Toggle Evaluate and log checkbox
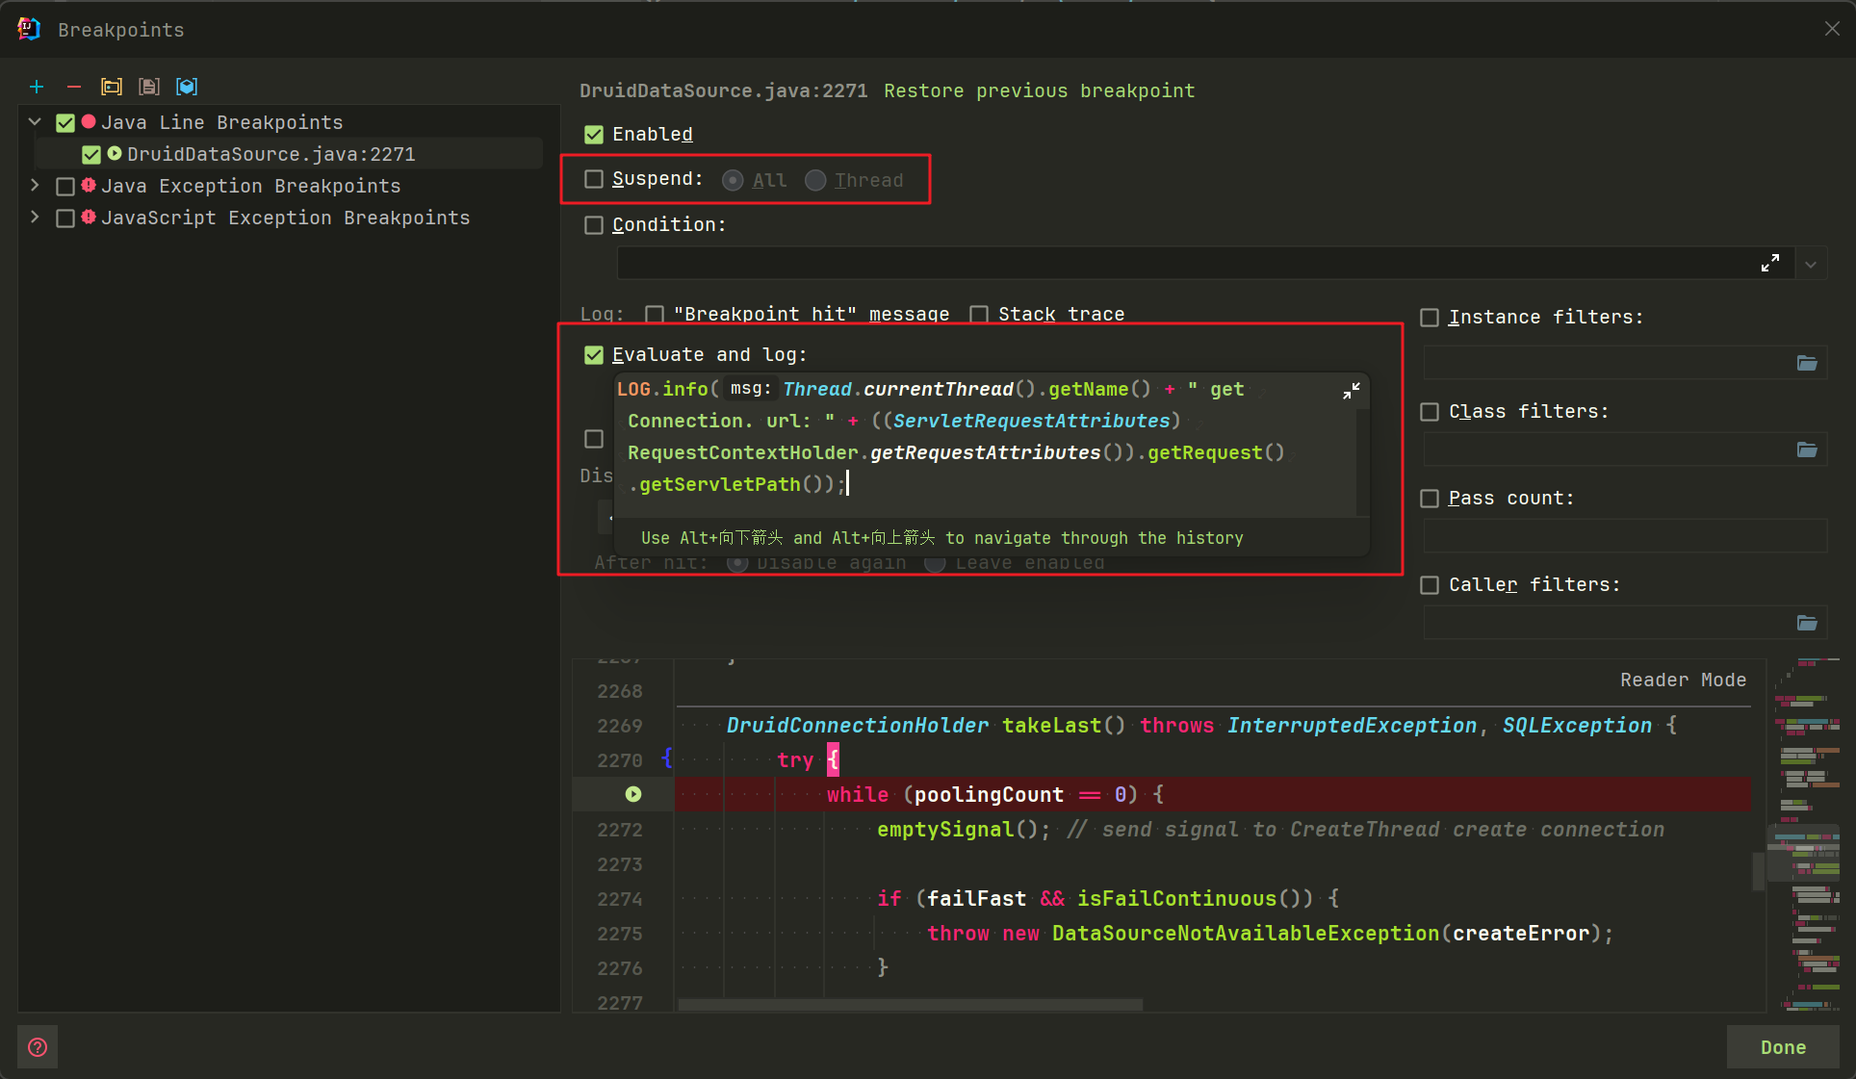Image resolution: width=1856 pixels, height=1079 pixels. point(594,355)
